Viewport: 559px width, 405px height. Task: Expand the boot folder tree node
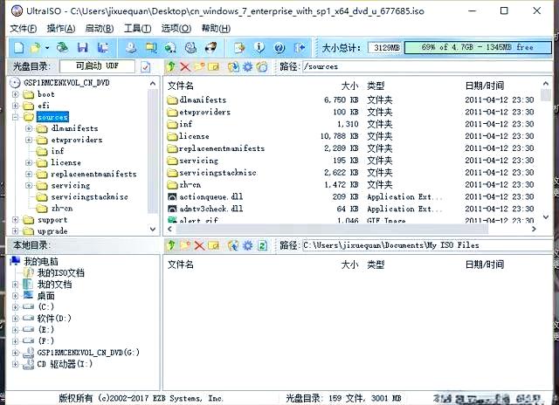pos(16,94)
